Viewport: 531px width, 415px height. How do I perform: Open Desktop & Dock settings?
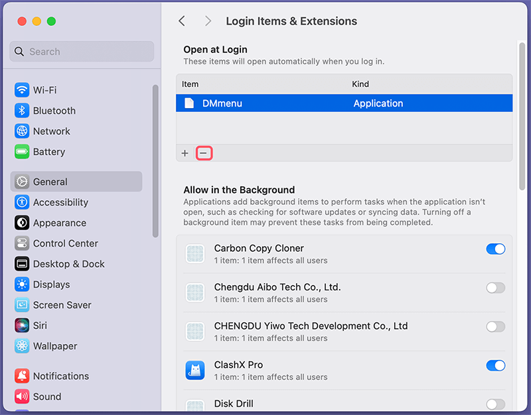[x=22, y=264]
